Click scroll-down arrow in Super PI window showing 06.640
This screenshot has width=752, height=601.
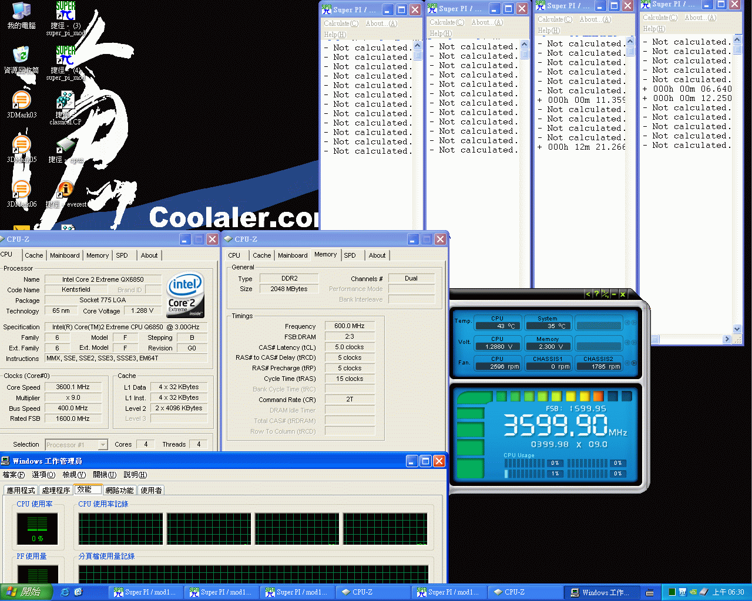point(737,329)
